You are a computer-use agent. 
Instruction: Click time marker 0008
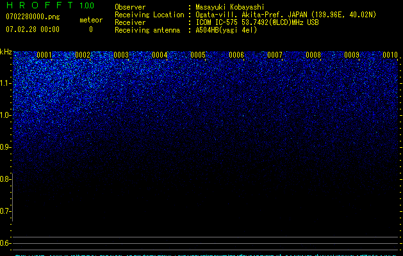tap(313, 55)
